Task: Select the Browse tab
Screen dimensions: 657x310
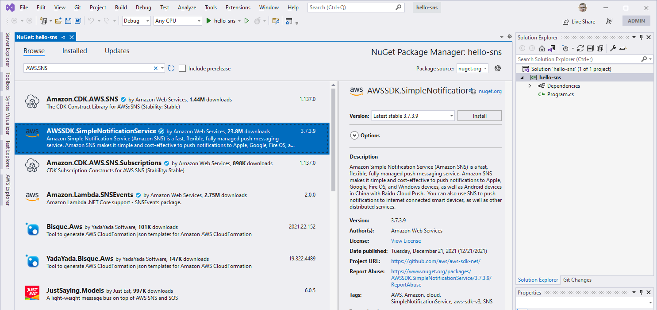Action: (34, 51)
